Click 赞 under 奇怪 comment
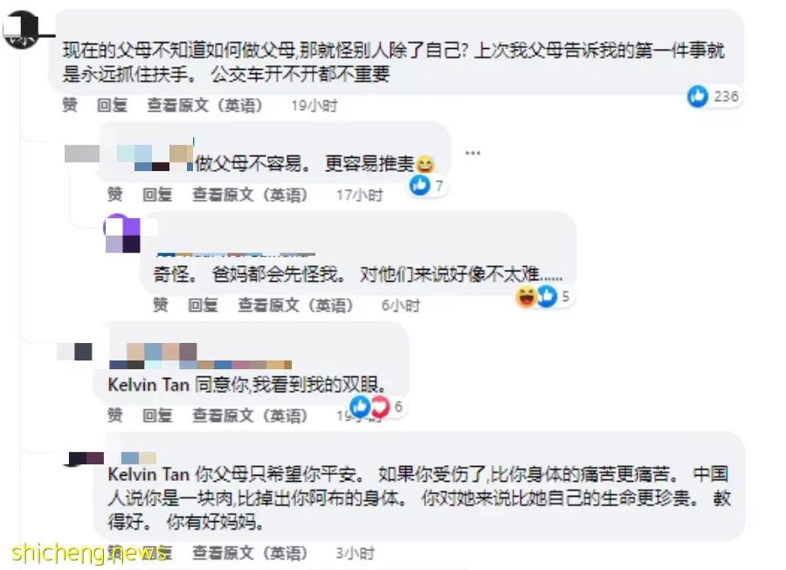The width and height of the screenshot is (786, 570). point(161,305)
